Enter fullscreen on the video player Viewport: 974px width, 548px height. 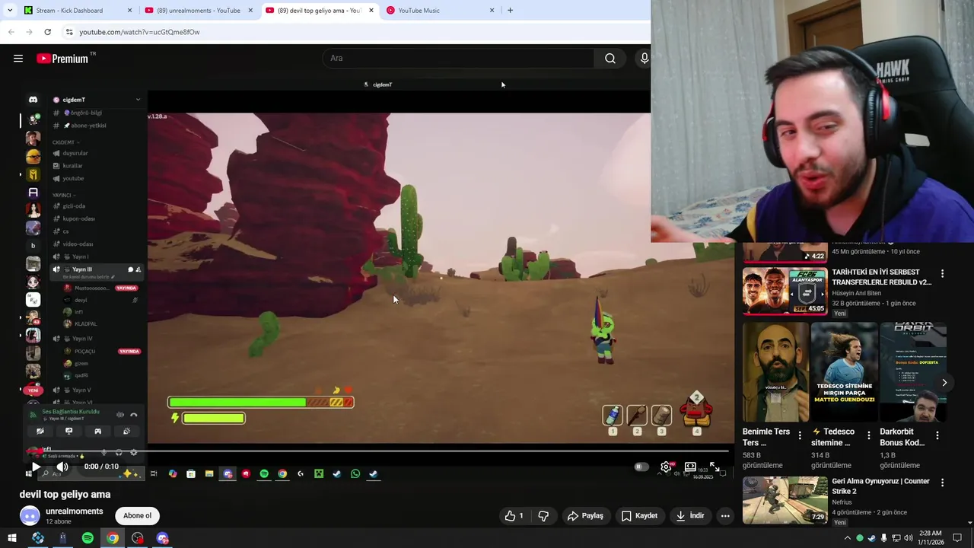click(x=715, y=467)
